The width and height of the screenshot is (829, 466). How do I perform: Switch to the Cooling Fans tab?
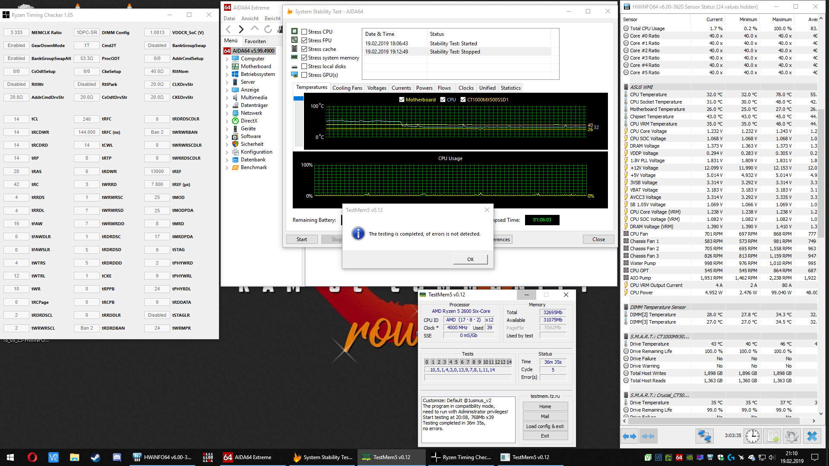(x=347, y=88)
